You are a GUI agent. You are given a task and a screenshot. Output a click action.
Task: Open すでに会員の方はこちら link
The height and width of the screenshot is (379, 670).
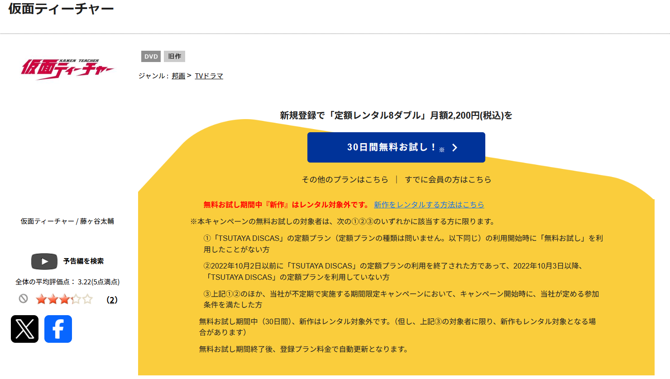448,179
